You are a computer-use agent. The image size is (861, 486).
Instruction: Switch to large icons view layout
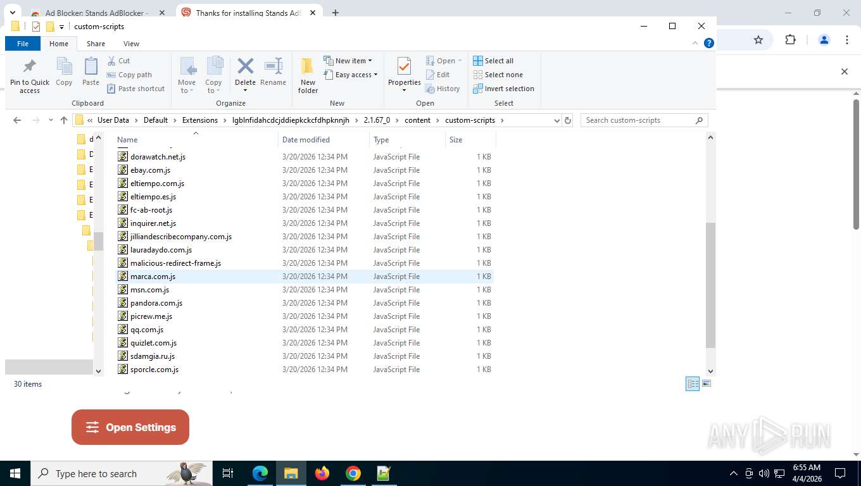[x=707, y=383]
